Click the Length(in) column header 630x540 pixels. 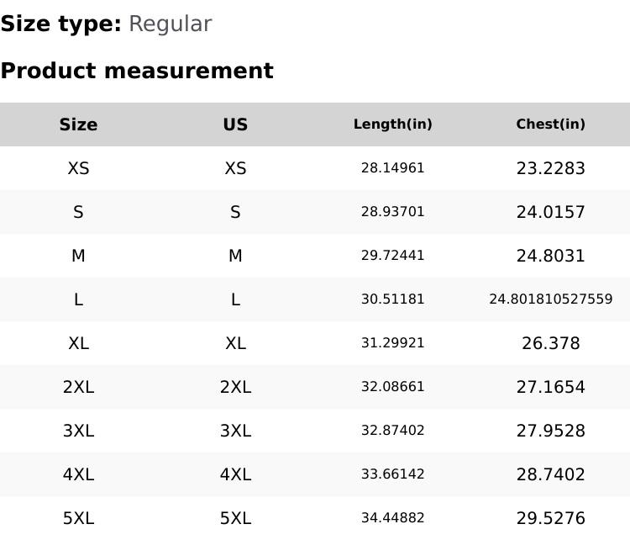click(x=392, y=124)
